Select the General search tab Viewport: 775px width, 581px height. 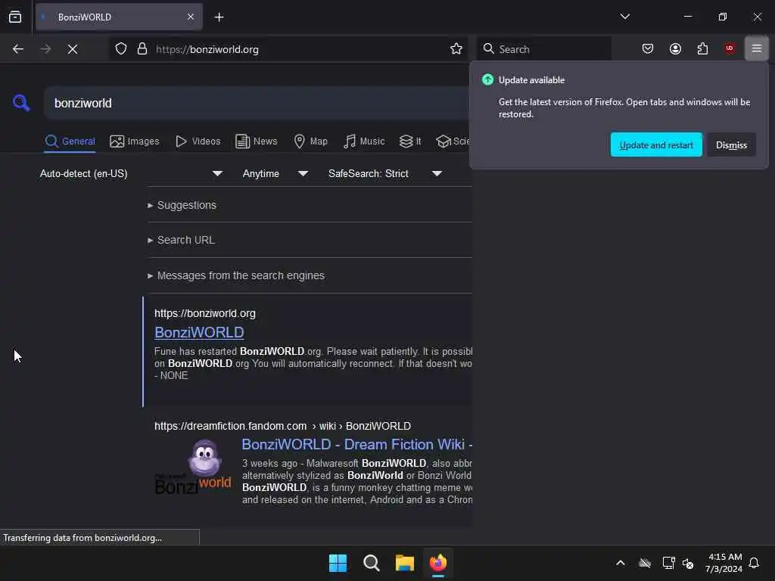tap(70, 141)
